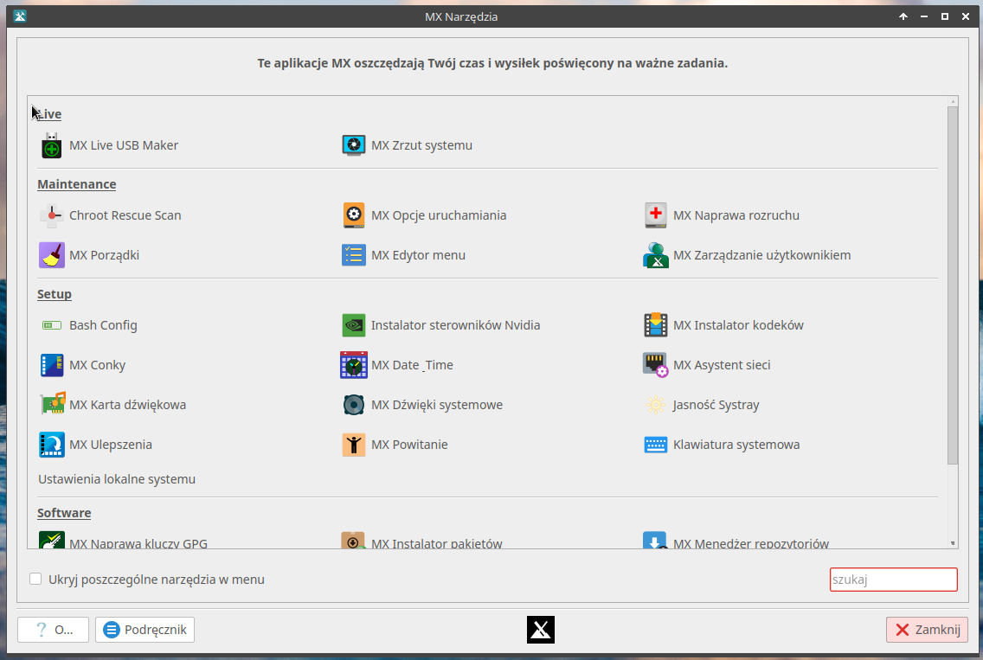983x660 pixels.
Task: Open MX Instalator kodeków film icon
Action: pyautogui.click(x=656, y=325)
